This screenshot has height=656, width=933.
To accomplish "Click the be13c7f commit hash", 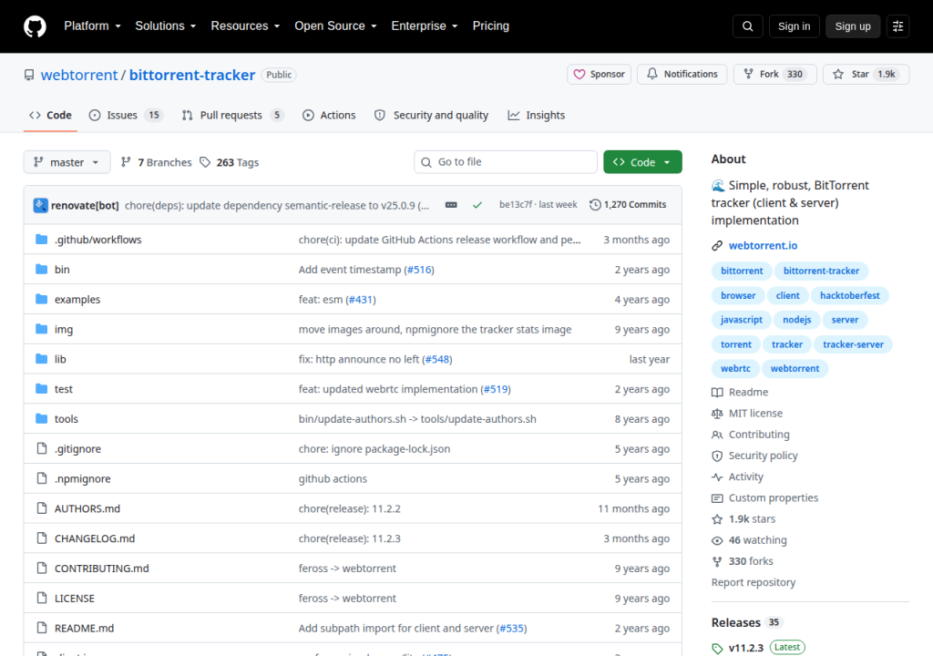I will click(x=516, y=205).
